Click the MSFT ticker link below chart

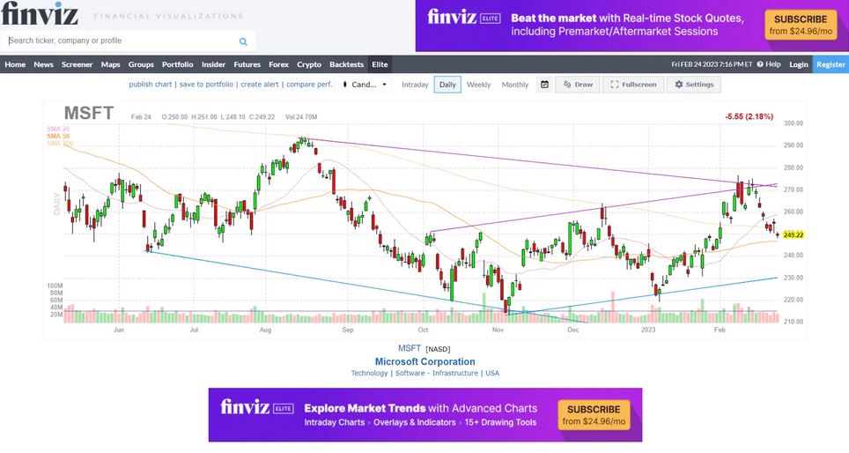click(410, 348)
